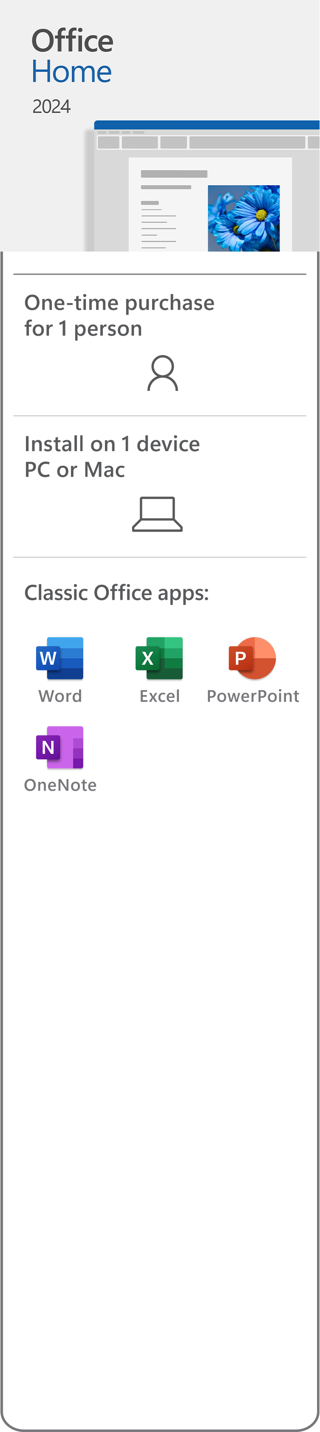Click the laptop device icon
The height and width of the screenshot is (1432, 320).
[x=158, y=514]
